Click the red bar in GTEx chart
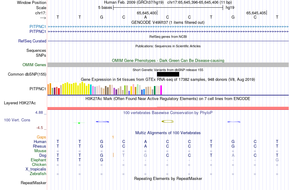 pos(59,91)
